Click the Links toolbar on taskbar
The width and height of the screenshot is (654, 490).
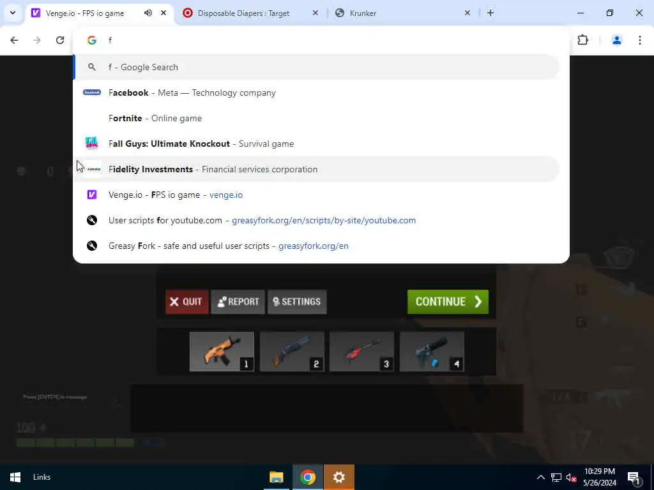coord(42,477)
